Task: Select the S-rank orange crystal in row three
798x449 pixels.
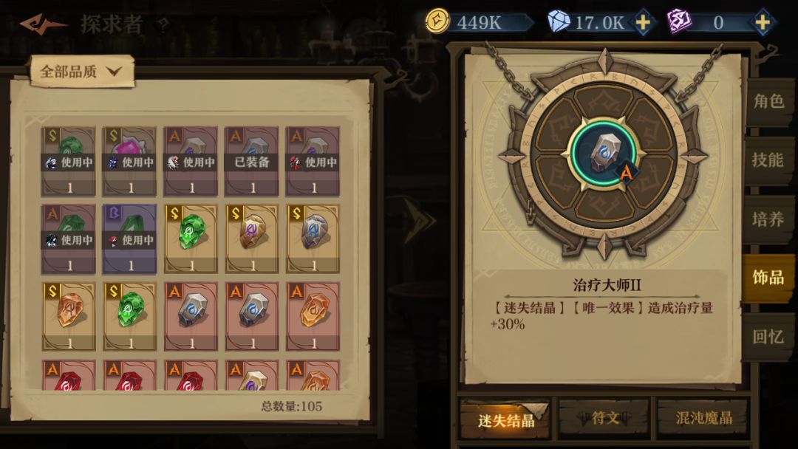Action: coord(68,316)
